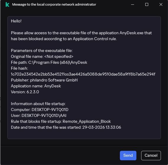168x165 pixels.
Task: Close the message window
Action: (161, 4)
